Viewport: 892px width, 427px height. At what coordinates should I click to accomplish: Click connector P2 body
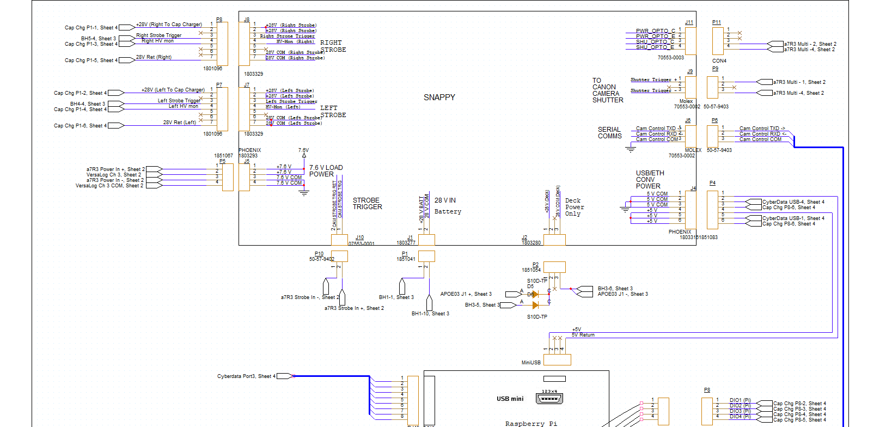coord(554,267)
